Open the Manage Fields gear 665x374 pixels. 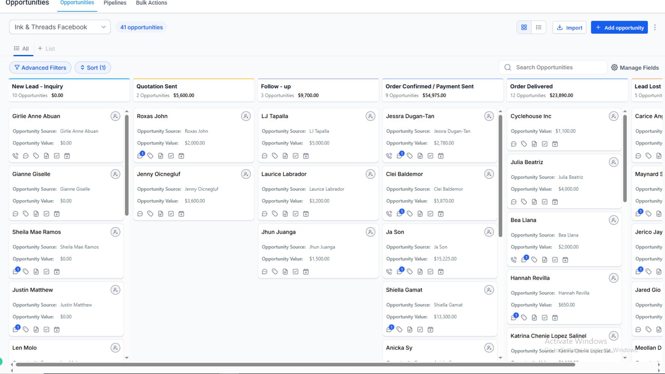point(614,68)
